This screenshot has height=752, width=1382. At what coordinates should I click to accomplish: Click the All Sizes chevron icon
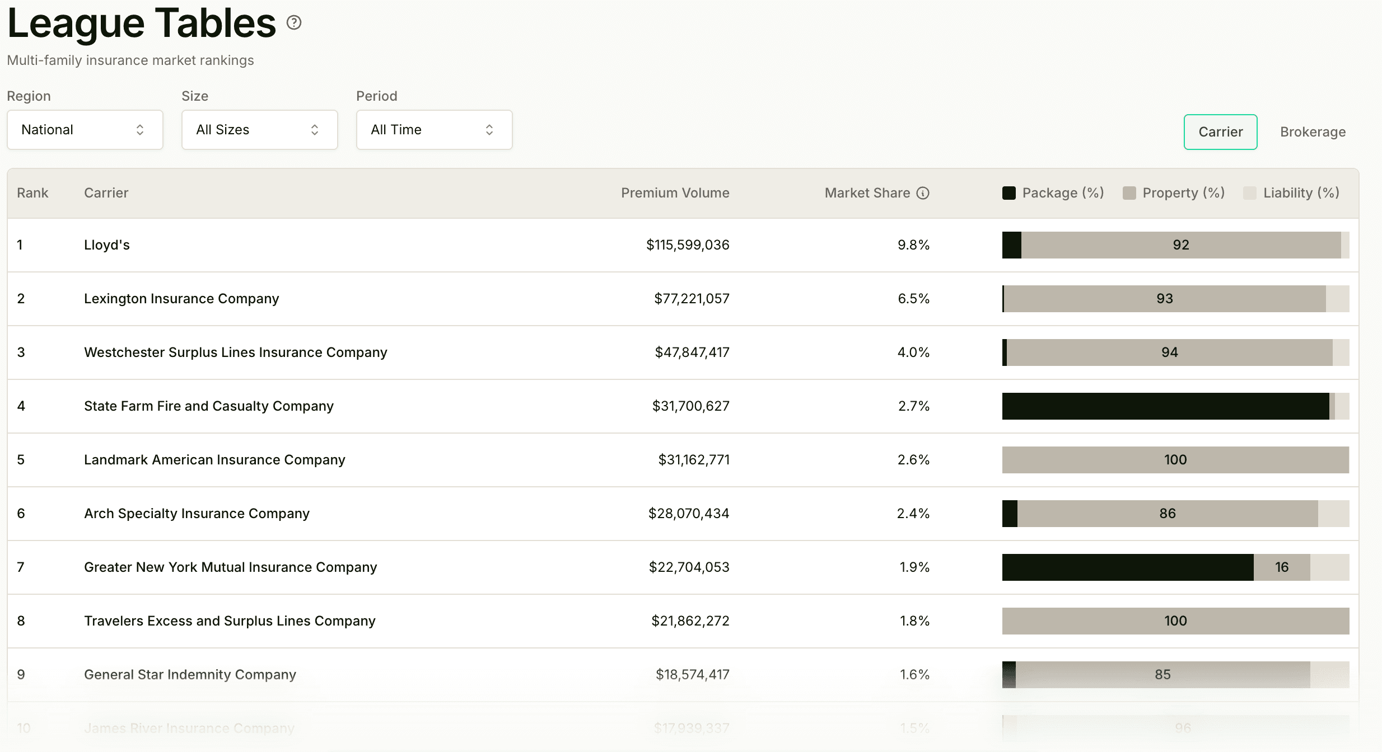(315, 130)
